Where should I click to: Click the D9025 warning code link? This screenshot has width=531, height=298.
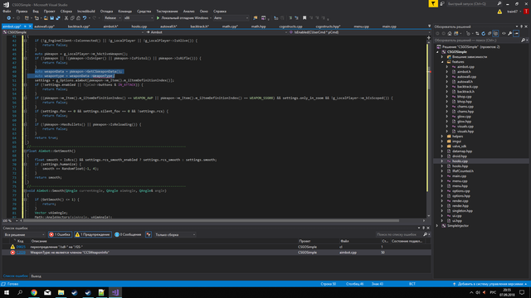point(21,247)
